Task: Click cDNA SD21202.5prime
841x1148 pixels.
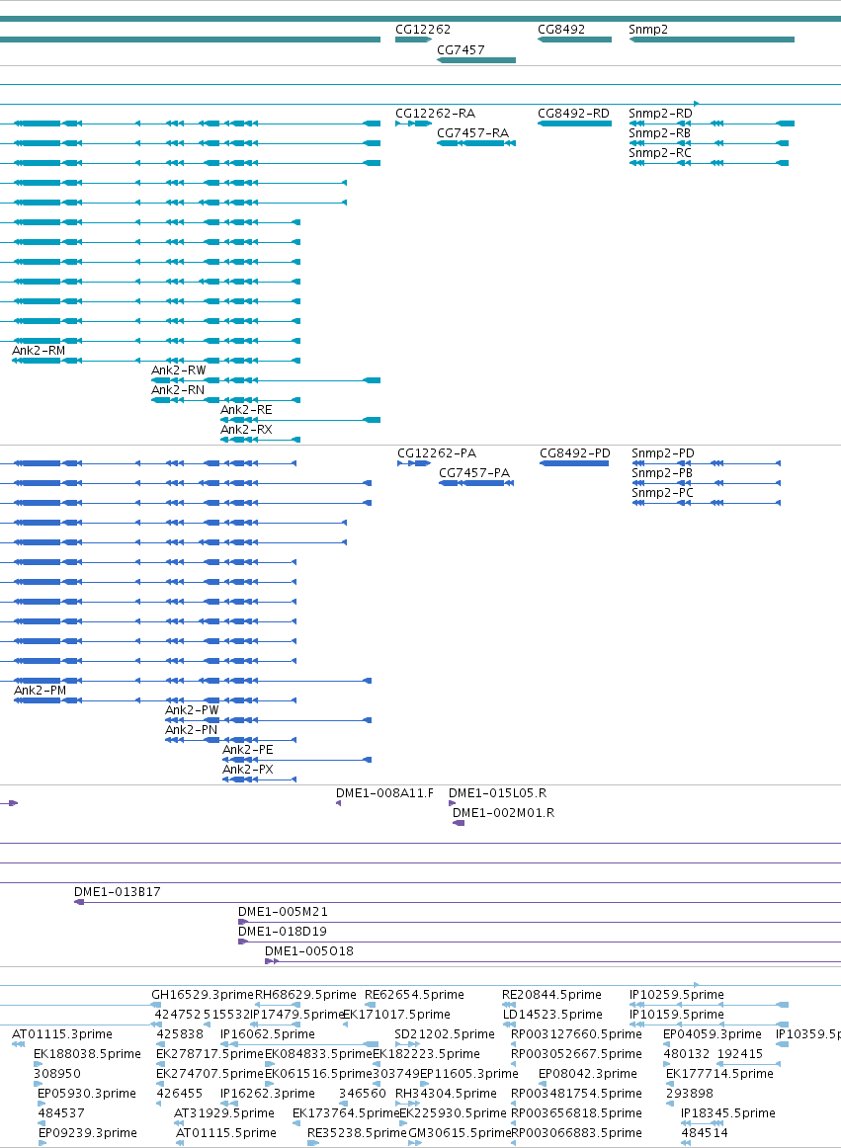Action: click(445, 1033)
